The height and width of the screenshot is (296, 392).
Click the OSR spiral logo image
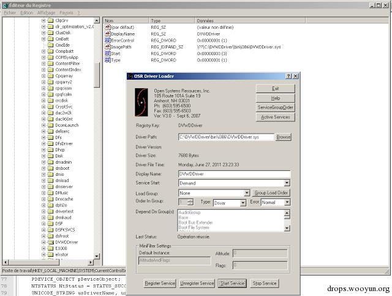pos(141,102)
